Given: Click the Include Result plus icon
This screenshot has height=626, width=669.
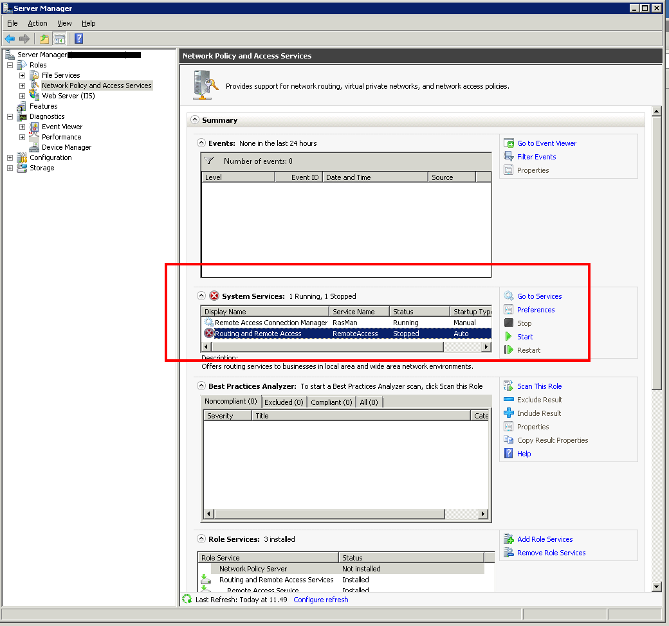Looking at the screenshot, I should (x=509, y=413).
